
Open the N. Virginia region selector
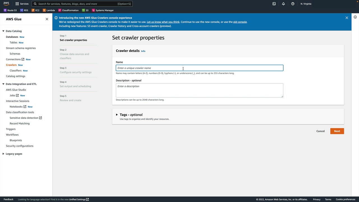click(x=306, y=4)
